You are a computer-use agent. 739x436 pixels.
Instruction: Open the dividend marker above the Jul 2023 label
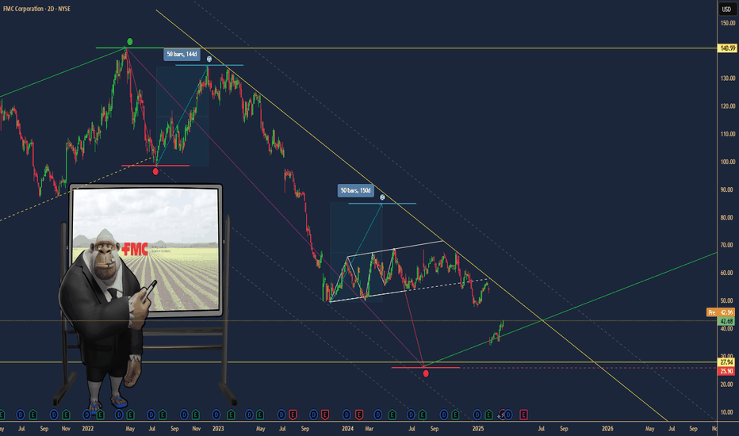coord(281,415)
